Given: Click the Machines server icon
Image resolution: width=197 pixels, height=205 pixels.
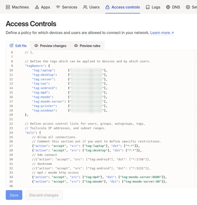Looking at the screenshot, I should 8,7.
